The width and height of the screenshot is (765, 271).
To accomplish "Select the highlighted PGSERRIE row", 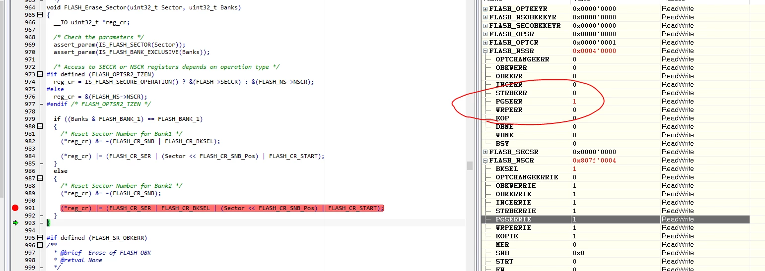I will pyautogui.click(x=616, y=219).
